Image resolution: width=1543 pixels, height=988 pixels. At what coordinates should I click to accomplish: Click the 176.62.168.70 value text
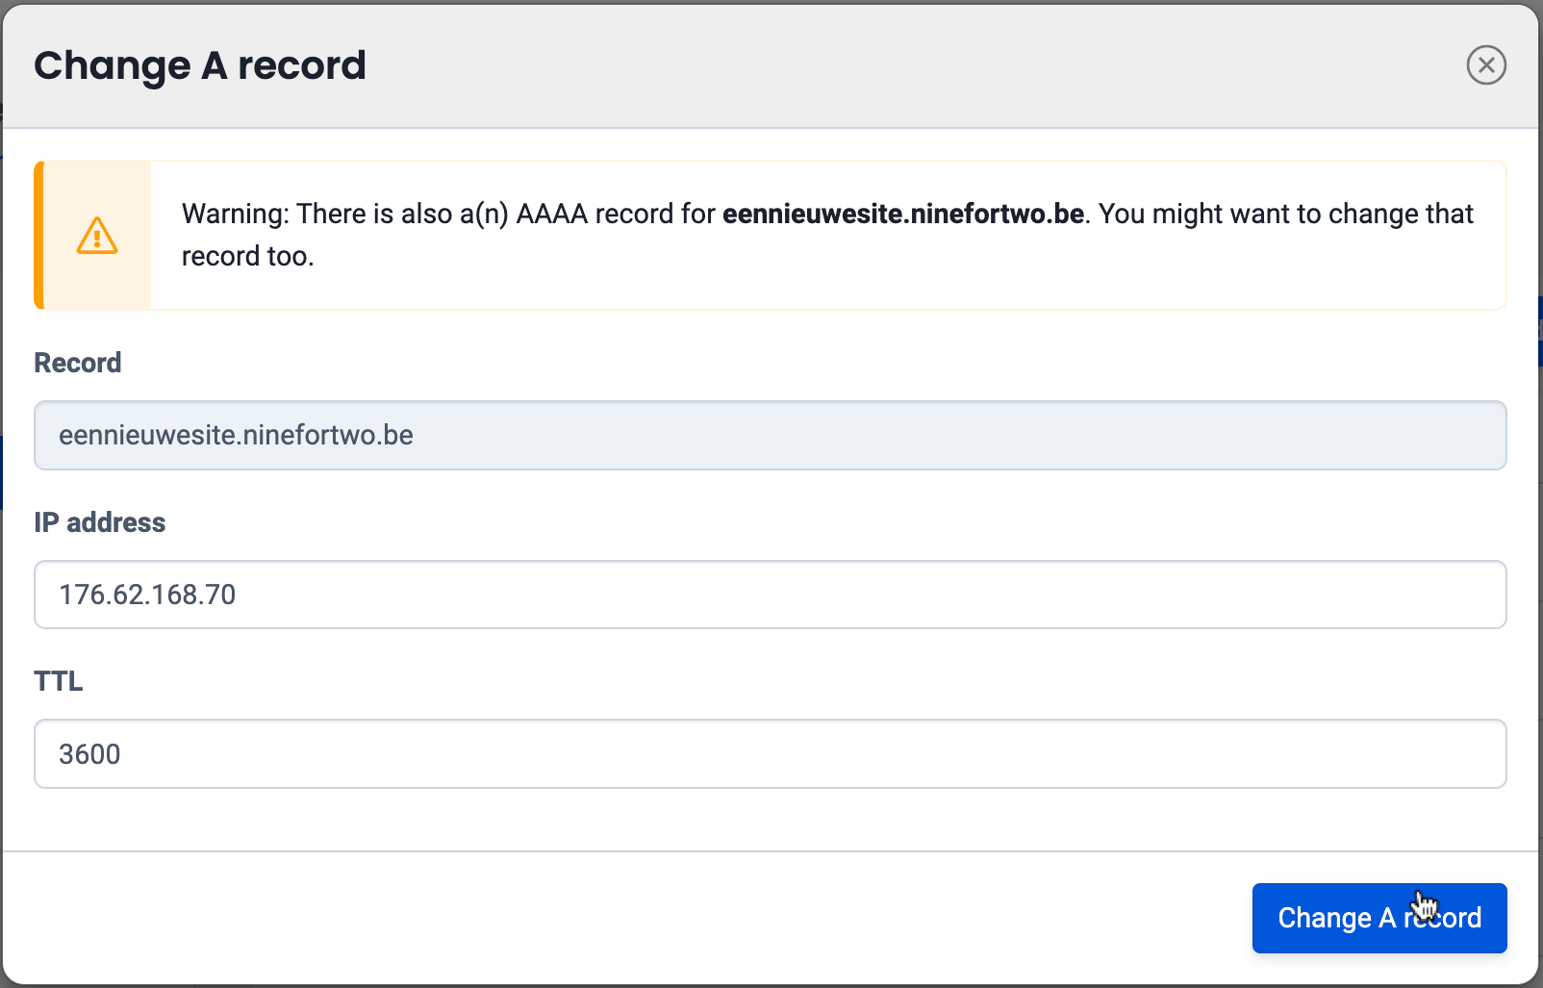pyautogui.click(x=147, y=595)
